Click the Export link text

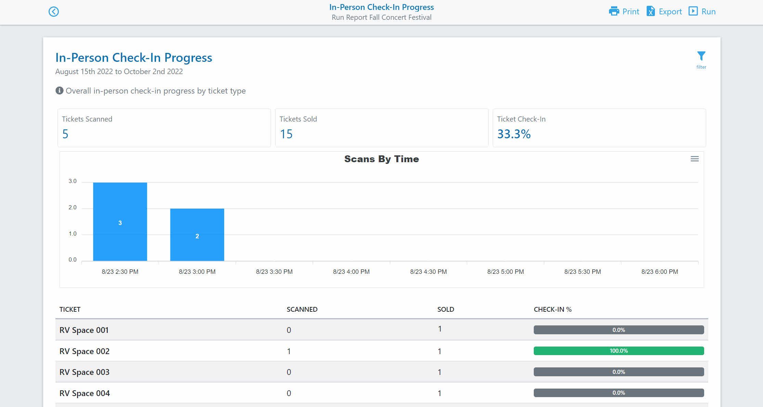670,12
